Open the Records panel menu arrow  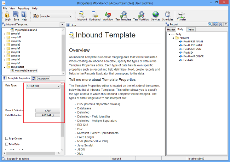tap(226, 24)
